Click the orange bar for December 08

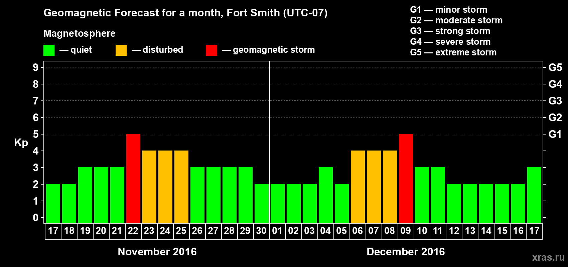click(390, 187)
